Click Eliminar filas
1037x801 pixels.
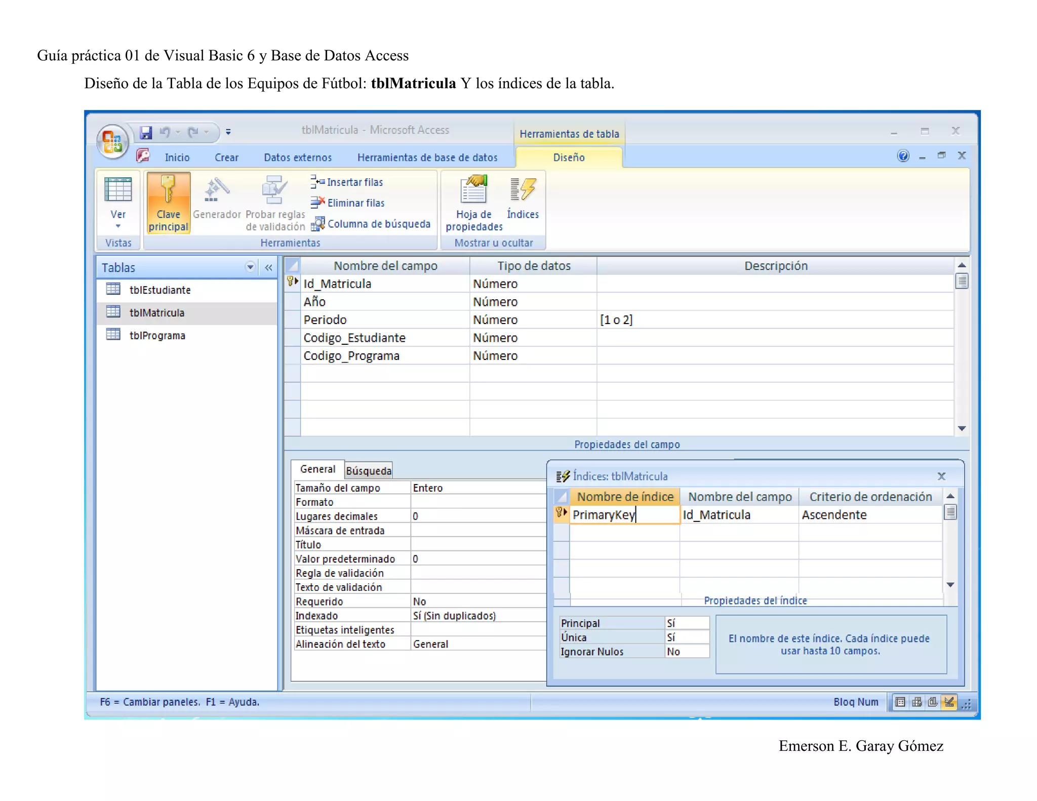pos(348,203)
